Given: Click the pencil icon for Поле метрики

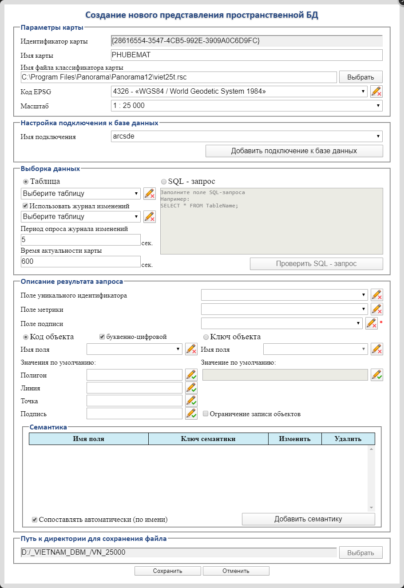Looking at the screenshot, I should point(376,309).
